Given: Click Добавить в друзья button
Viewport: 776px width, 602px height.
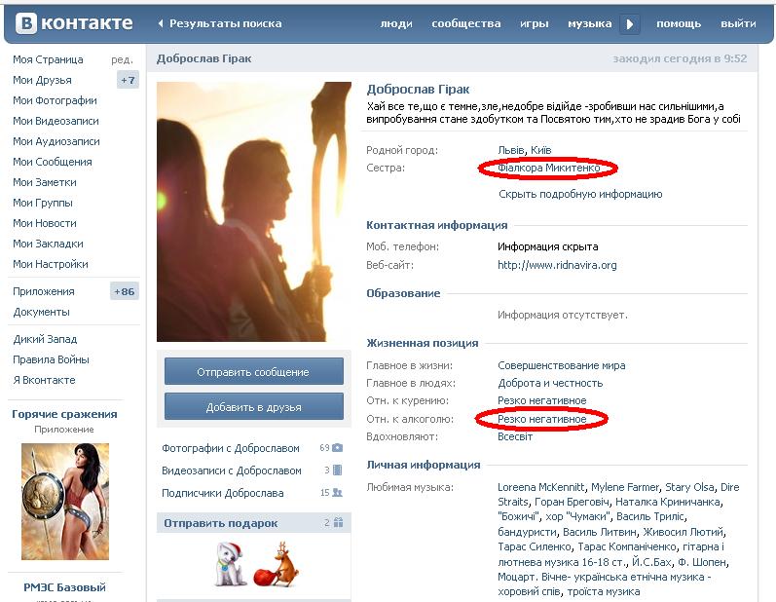Looking at the screenshot, I should click(254, 407).
